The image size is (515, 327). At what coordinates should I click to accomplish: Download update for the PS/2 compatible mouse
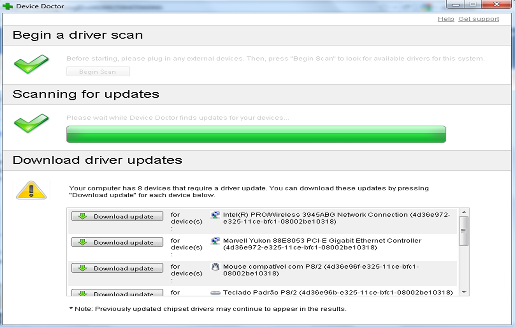tap(117, 268)
